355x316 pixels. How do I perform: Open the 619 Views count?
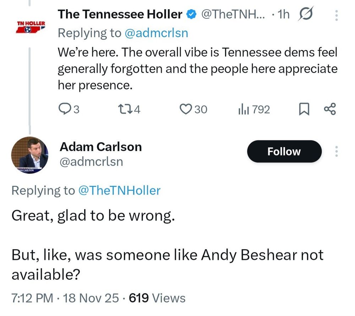(157, 298)
